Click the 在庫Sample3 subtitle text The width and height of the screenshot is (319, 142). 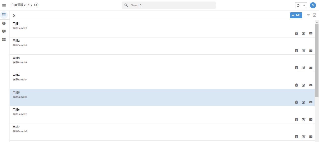pos(20,63)
